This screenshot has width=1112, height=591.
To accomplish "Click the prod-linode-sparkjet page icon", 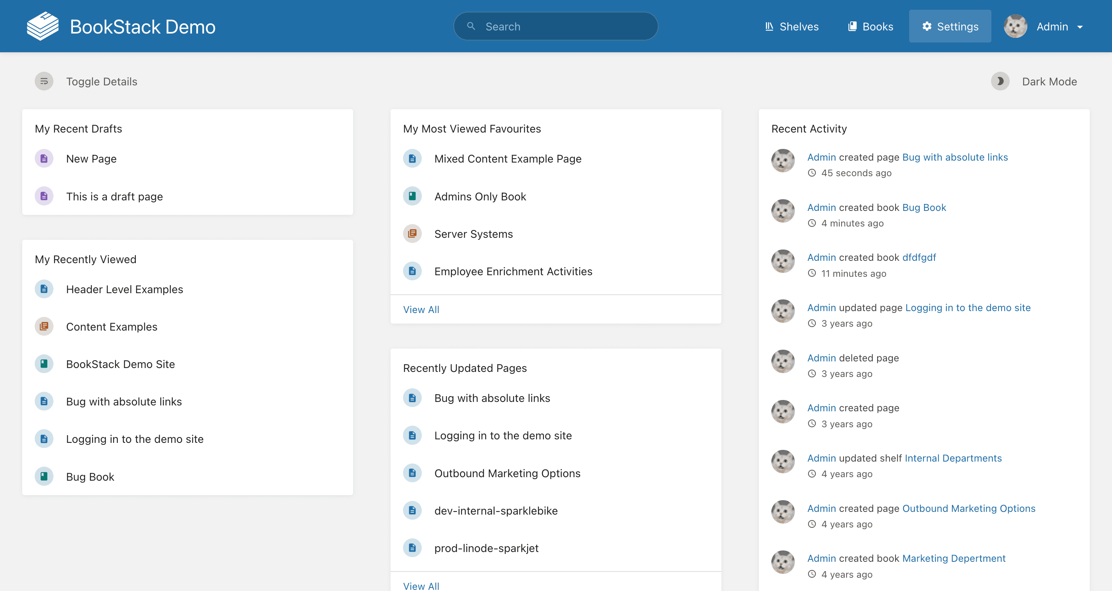I will click(412, 548).
